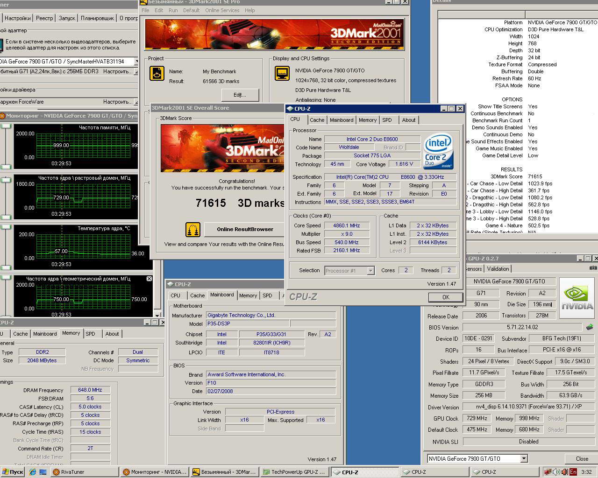
Task: Click the 71615 3D marks score text
Action: (x=240, y=203)
